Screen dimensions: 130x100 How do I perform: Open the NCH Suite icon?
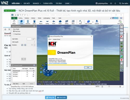click(120, 22)
